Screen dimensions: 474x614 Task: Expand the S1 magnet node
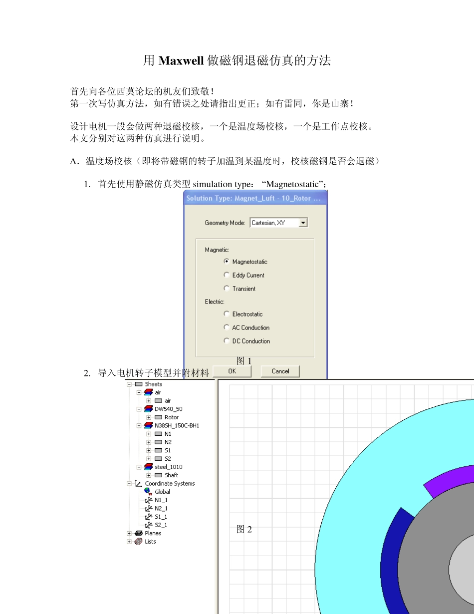tap(149, 450)
